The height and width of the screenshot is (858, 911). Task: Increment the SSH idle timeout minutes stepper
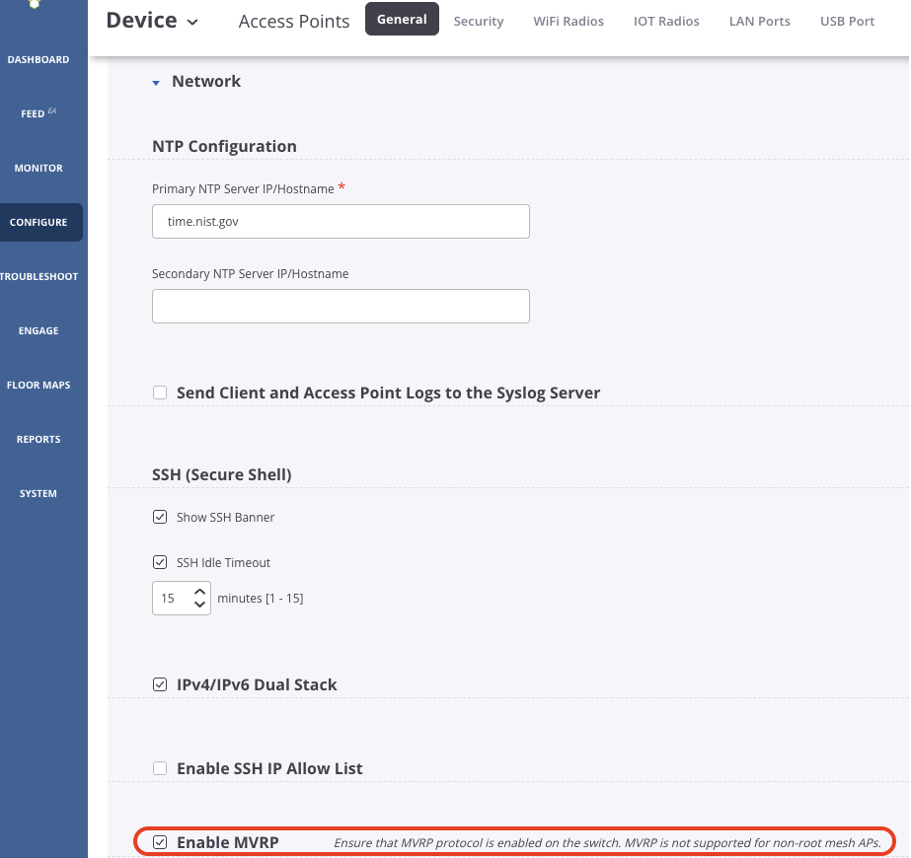[199, 591]
